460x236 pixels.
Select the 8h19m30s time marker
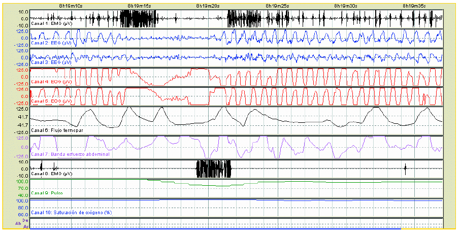coord(346,5)
